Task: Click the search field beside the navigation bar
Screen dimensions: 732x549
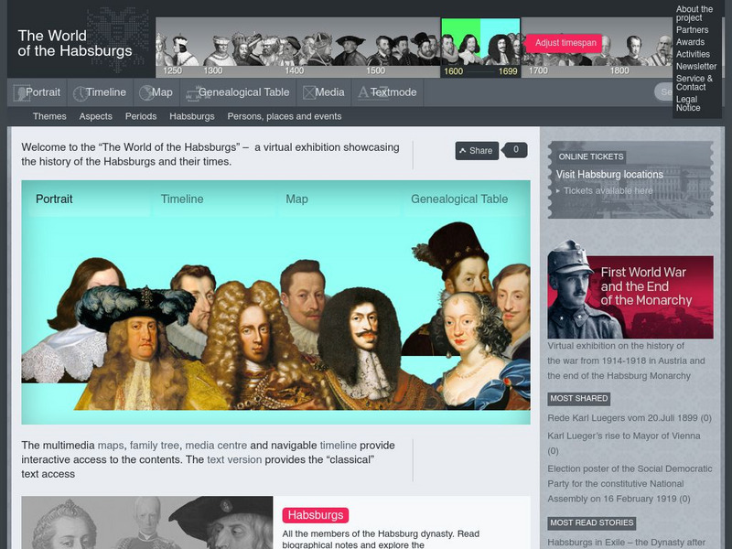Action: [663, 92]
